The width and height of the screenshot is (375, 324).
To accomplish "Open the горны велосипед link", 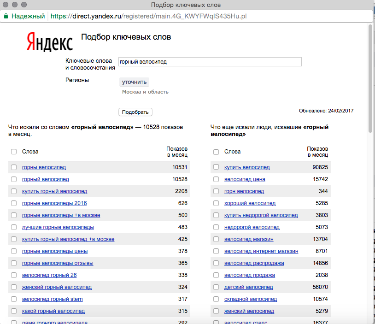I will click(44, 167).
